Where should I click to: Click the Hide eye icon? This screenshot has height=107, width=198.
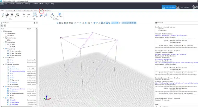coord(46,15)
